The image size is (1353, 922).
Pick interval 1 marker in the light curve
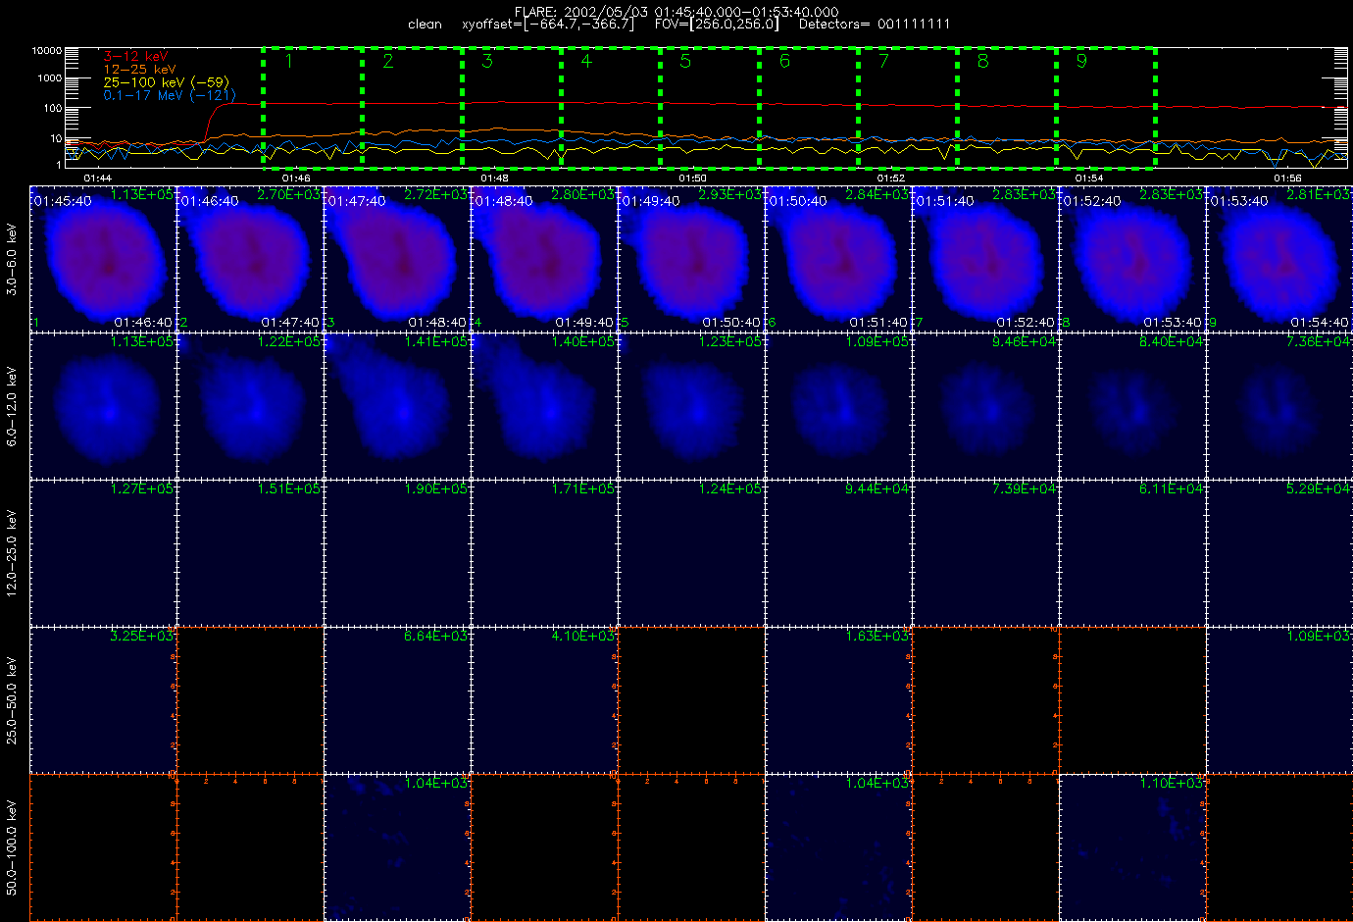coord(289,61)
